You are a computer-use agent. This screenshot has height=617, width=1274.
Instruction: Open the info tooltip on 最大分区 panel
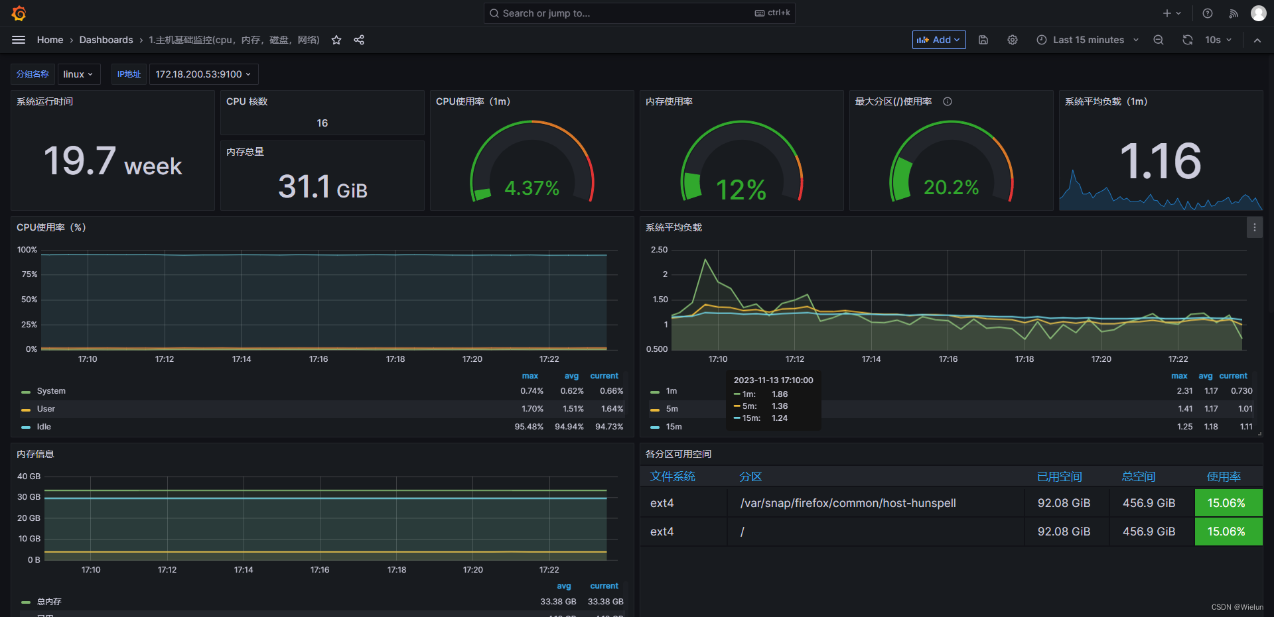948,101
